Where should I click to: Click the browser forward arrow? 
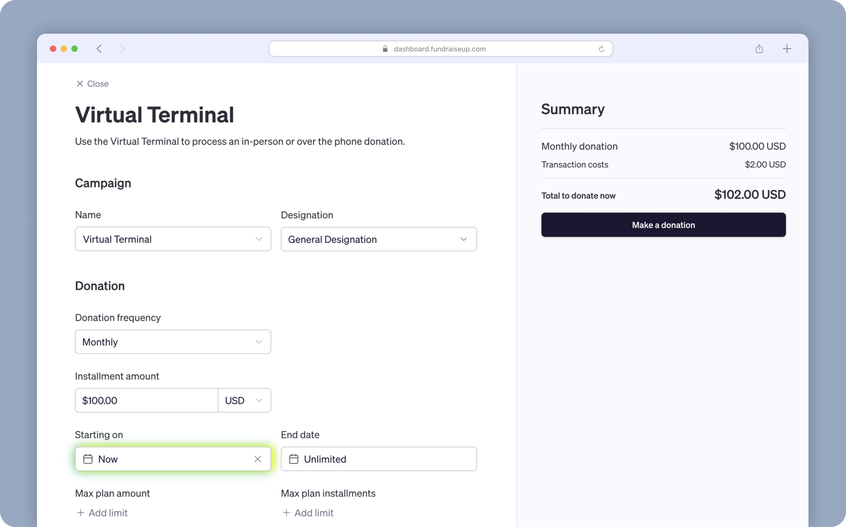[122, 49]
